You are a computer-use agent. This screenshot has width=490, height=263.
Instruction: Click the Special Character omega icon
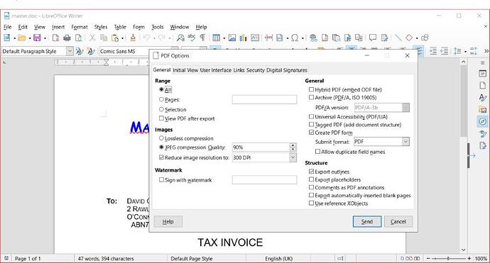tap(295, 38)
